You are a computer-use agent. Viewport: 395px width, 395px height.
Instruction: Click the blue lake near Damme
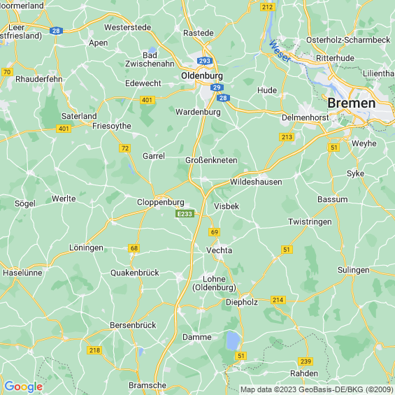click(233, 340)
